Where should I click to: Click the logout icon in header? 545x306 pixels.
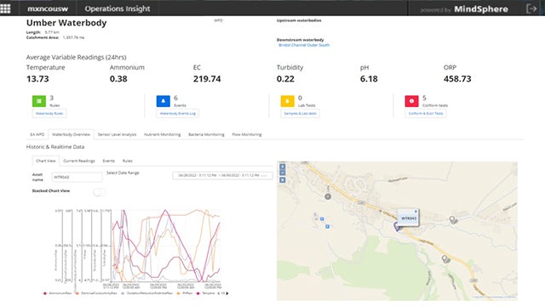[x=531, y=8]
